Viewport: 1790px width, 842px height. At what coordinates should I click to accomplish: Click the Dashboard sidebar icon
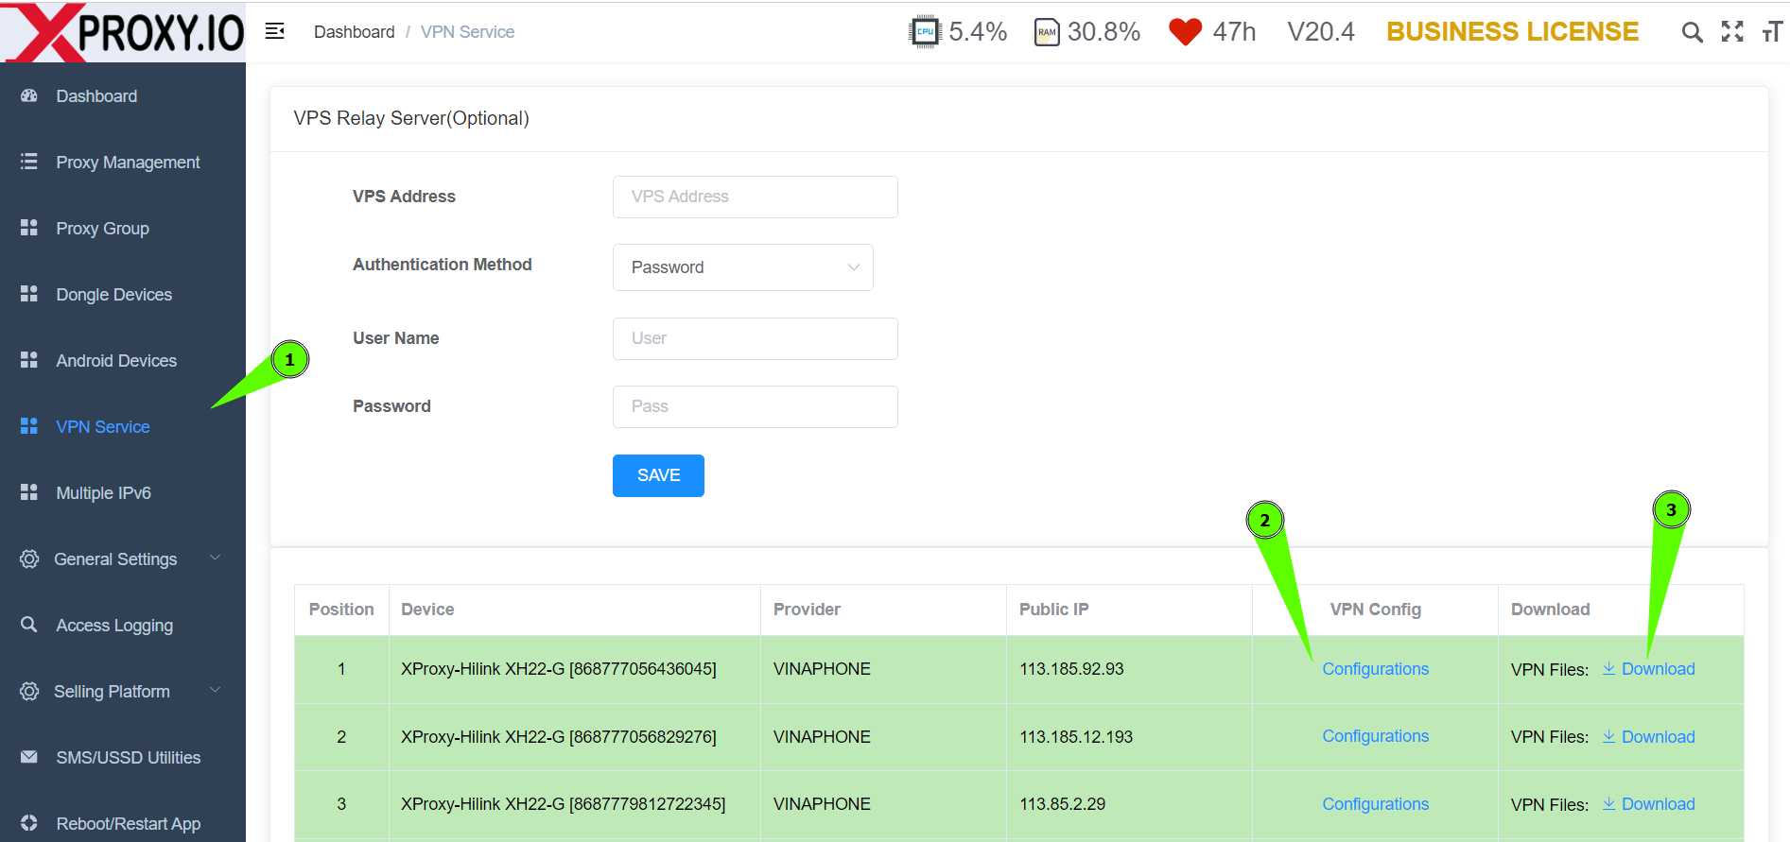pyautogui.click(x=29, y=95)
